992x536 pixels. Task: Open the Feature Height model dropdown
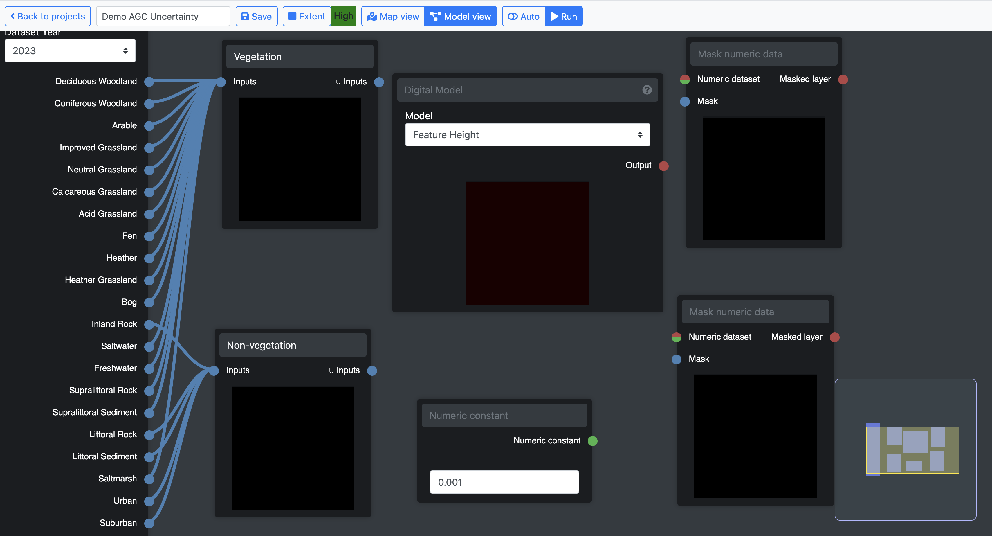tap(527, 135)
